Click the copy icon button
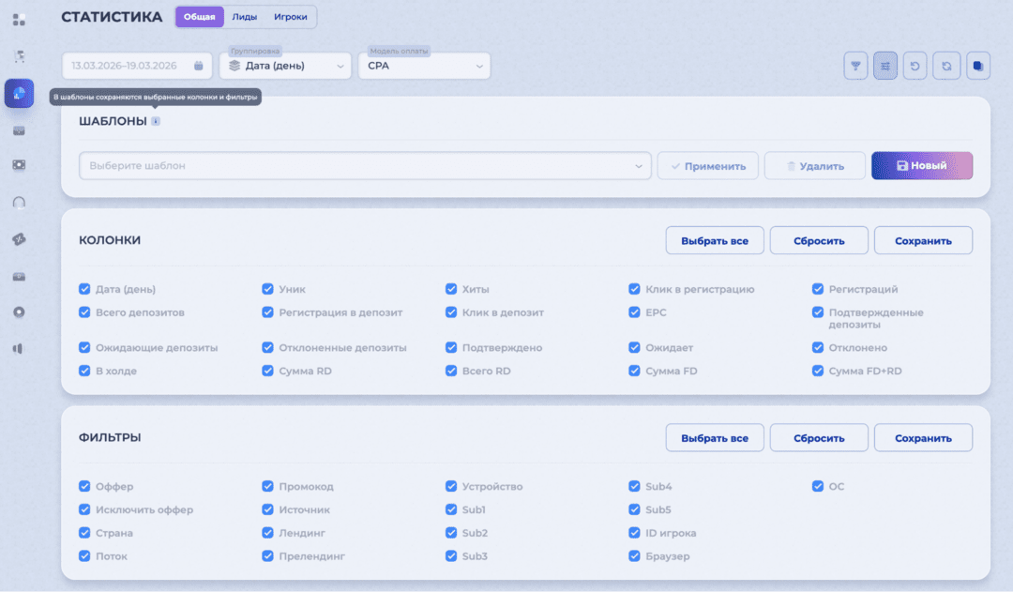 (x=976, y=66)
